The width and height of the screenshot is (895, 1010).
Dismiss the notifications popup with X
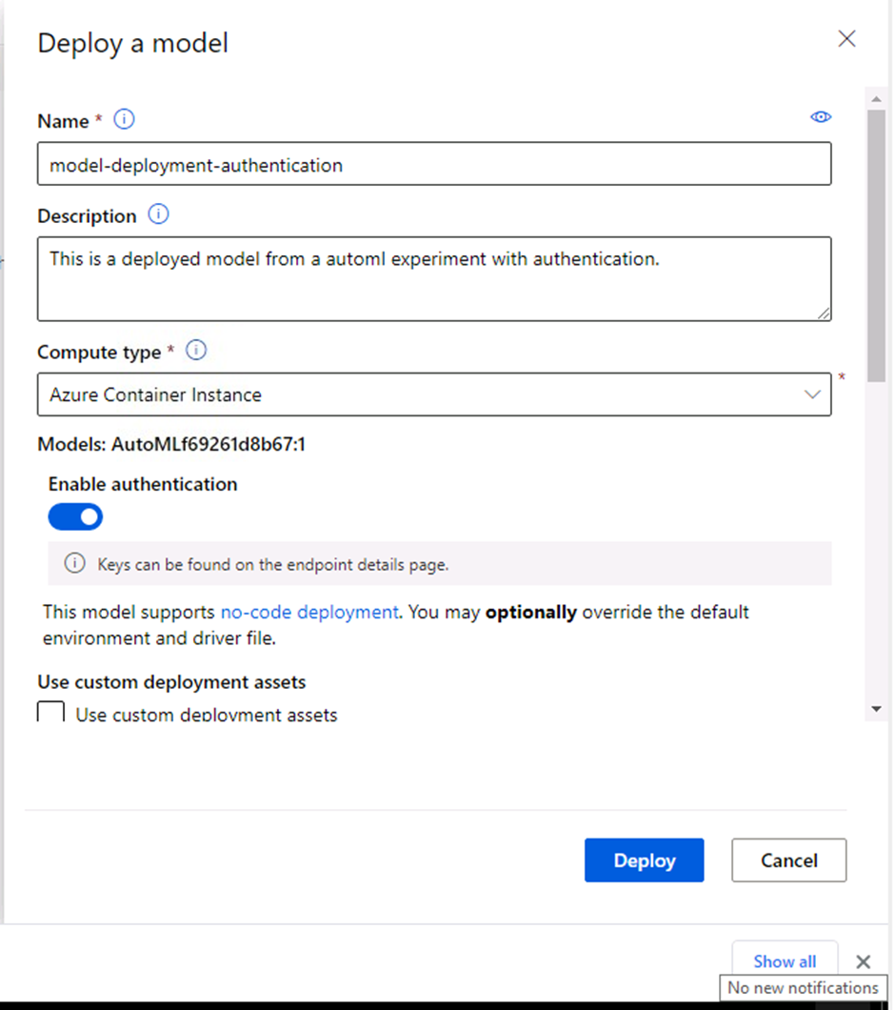pos(864,961)
